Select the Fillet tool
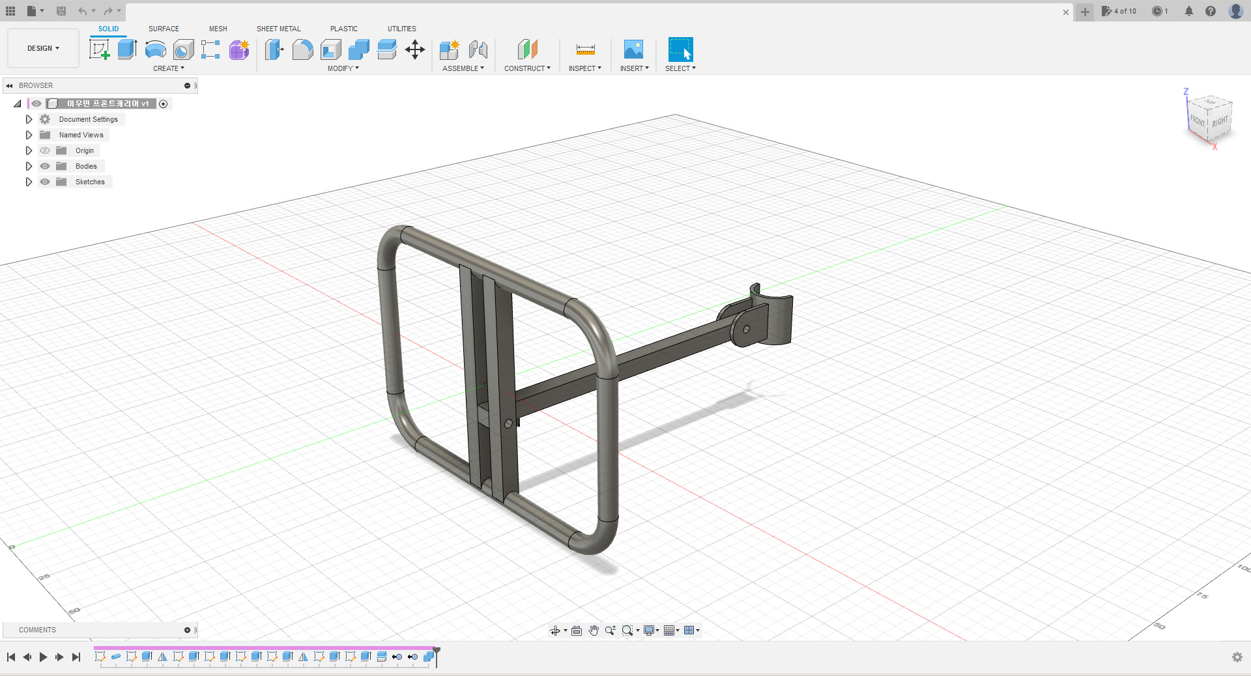Viewport: 1251px width, 676px height. [302, 49]
